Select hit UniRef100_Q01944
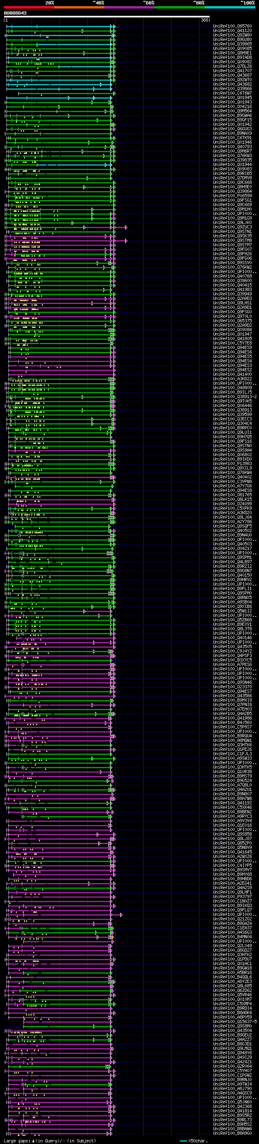 tap(232, 165)
